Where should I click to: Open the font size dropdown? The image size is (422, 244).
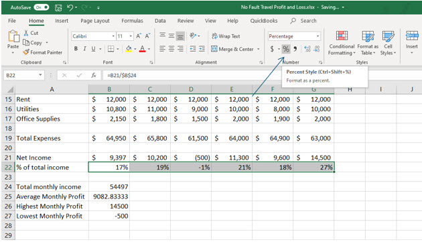coord(131,36)
